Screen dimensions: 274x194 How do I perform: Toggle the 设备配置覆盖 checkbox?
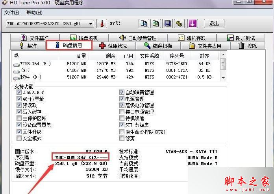(x=19, y=125)
